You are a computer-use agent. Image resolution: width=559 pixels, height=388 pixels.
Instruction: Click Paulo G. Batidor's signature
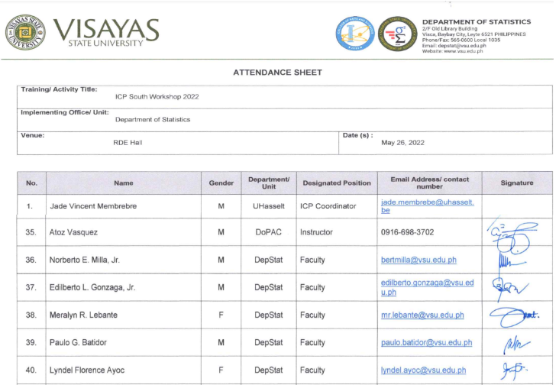click(511, 343)
